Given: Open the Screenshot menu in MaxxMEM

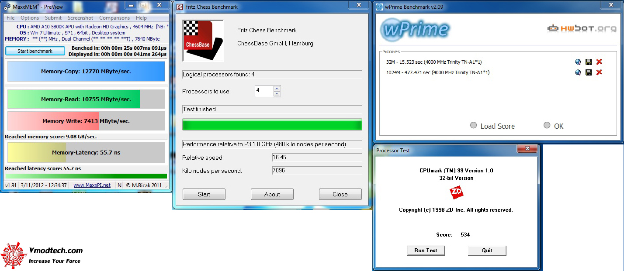Looking at the screenshot, I should click(80, 18).
